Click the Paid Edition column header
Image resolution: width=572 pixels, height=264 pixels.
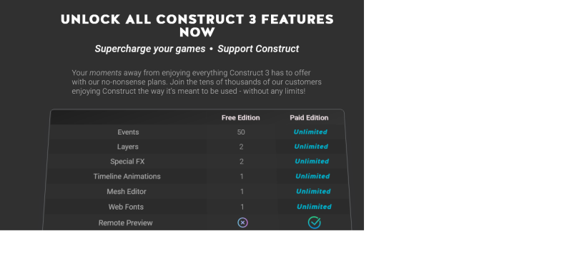[x=309, y=117]
